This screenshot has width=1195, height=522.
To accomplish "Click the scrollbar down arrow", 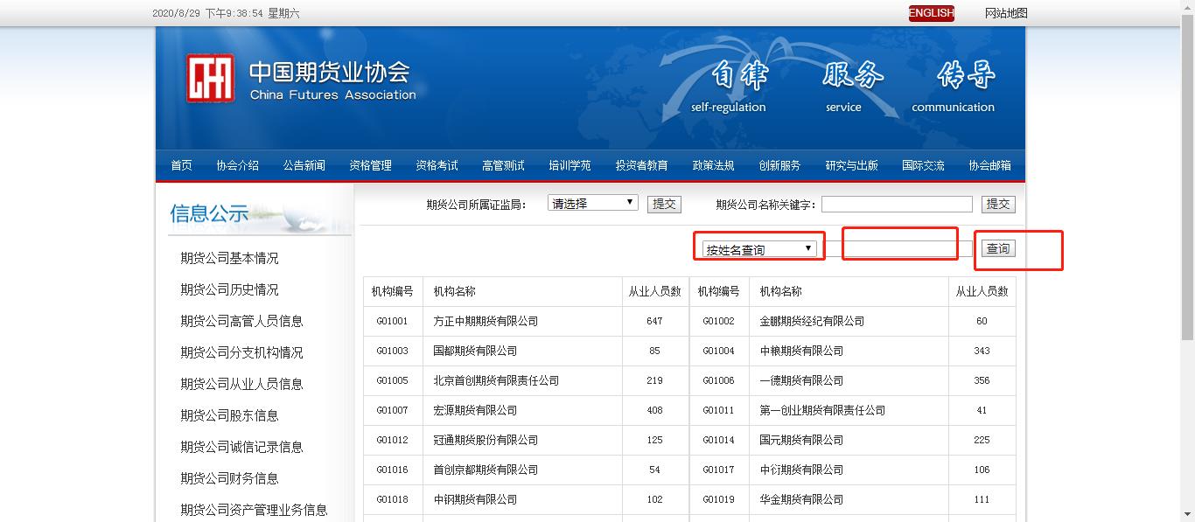I will (1187, 514).
